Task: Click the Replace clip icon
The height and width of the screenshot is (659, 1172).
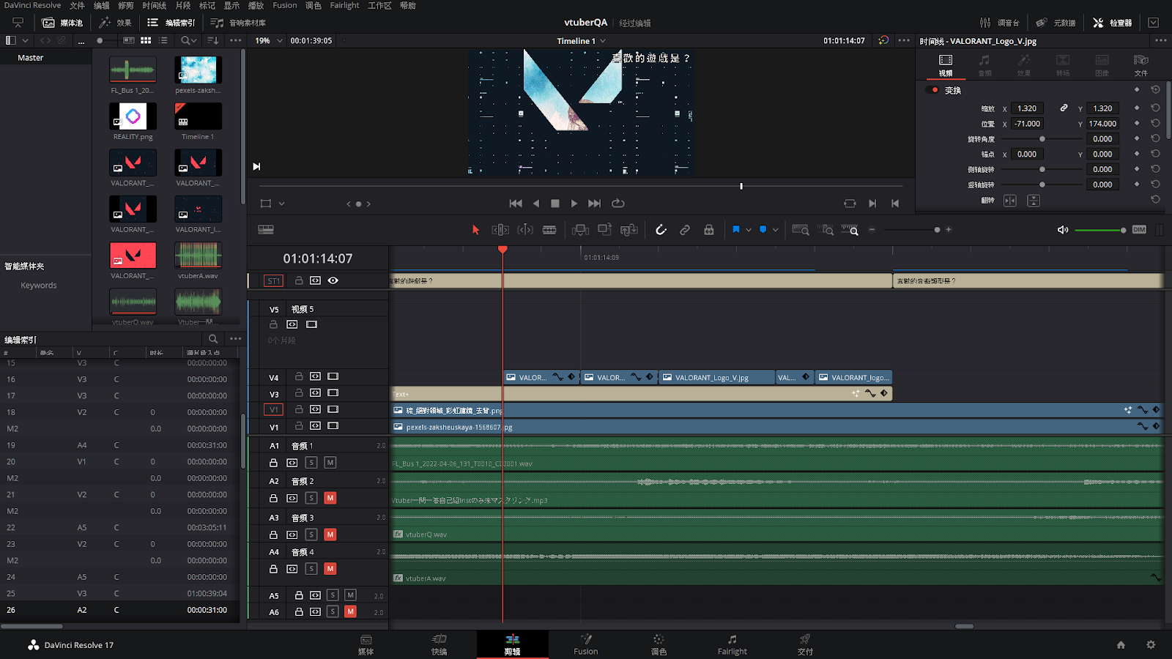Action: pos(628,230)
